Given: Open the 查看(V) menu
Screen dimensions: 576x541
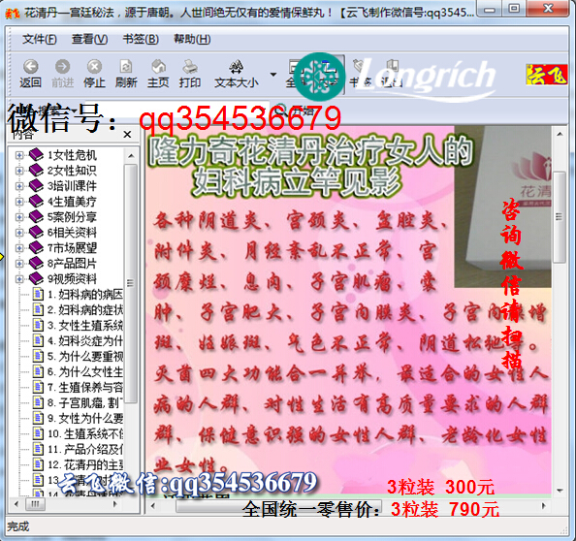Looking at the screenshot, I should 89,39.
